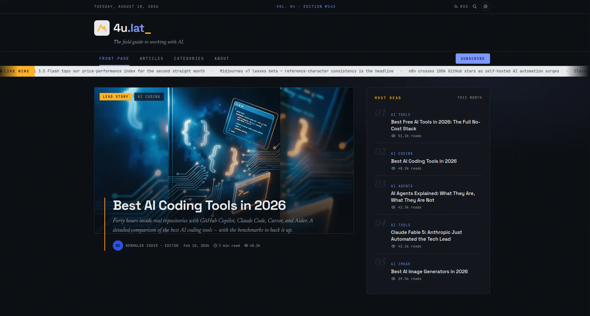Click AI Tools category above Best Free AI Tools
The image size is (590, 316).
pyautogui.click(x=401, y=115)
